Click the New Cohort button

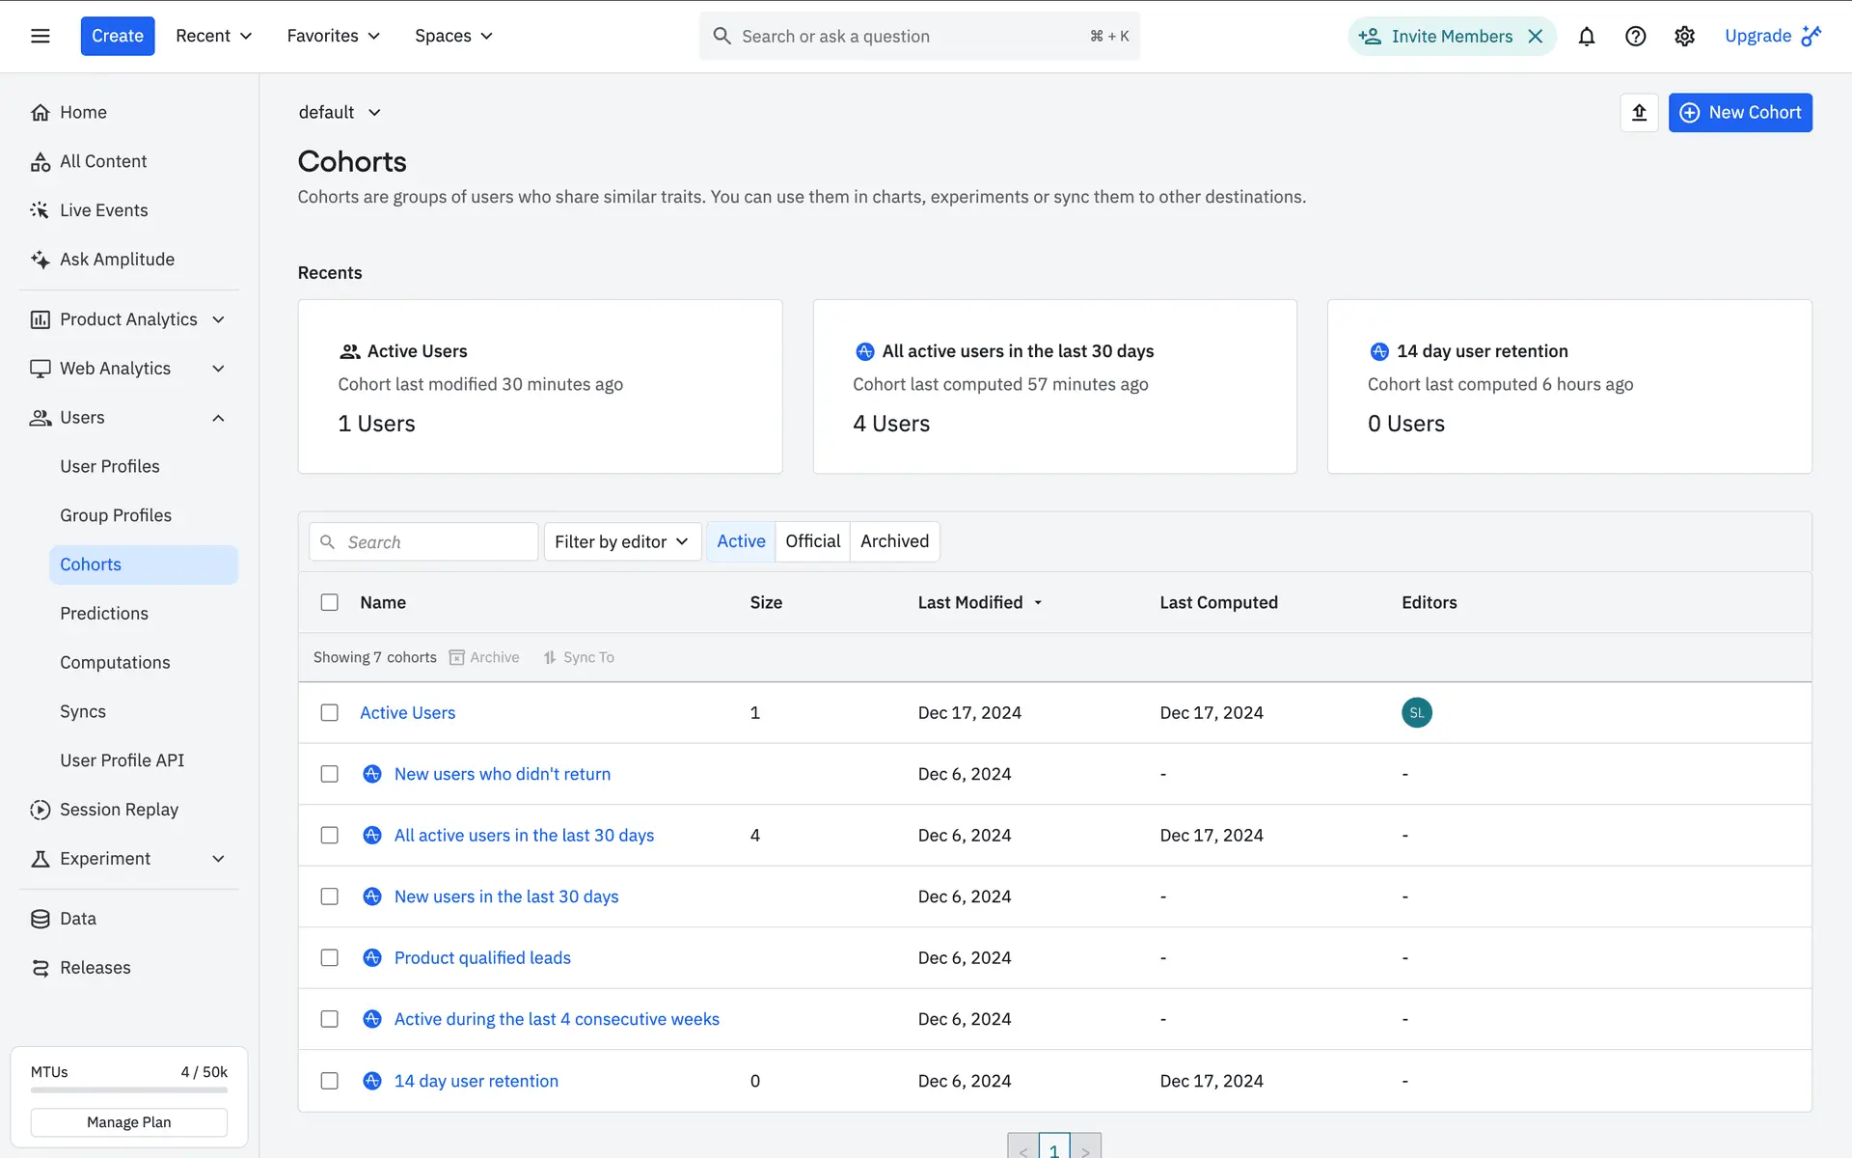point(1740,113)
